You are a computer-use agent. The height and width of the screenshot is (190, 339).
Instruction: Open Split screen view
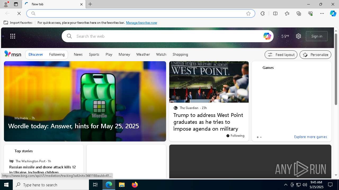click(x=275, y=13)
